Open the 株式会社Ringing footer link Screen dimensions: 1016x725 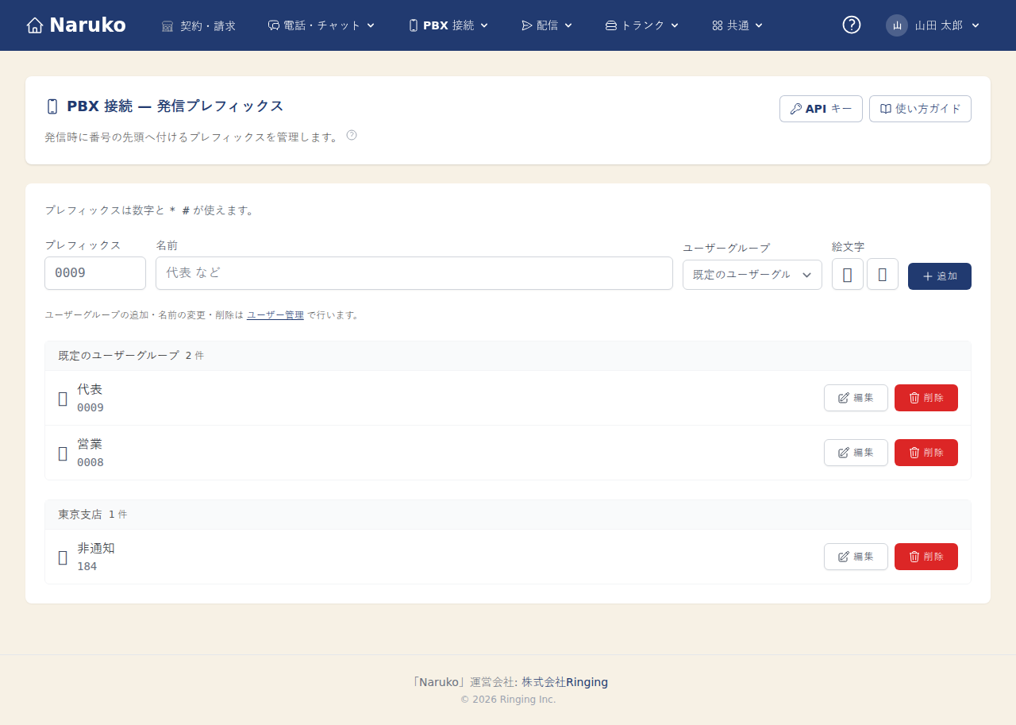pyautogui.click(x=565, y=682)
